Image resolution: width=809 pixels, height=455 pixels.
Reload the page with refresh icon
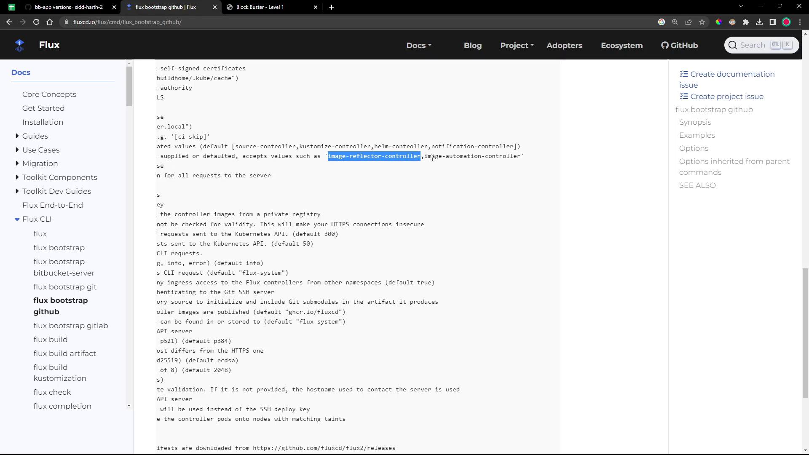tap(36, 22)
